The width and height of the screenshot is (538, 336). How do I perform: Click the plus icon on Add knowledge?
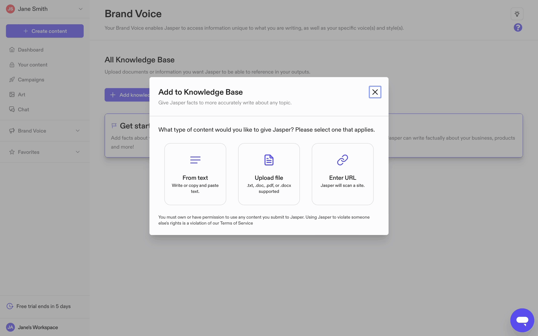pos(113,95)
